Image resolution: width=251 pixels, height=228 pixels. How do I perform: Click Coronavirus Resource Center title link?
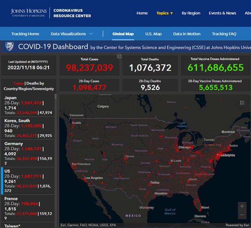(x=72, y=13)
